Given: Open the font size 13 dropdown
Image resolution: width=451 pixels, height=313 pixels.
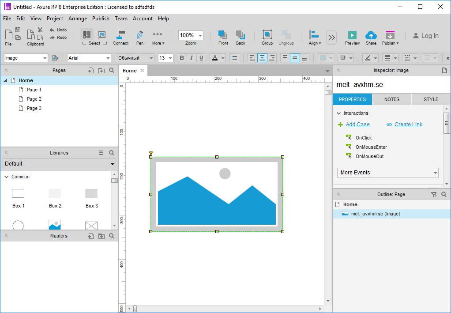Looking at the screenshot, I should point(165,58).
